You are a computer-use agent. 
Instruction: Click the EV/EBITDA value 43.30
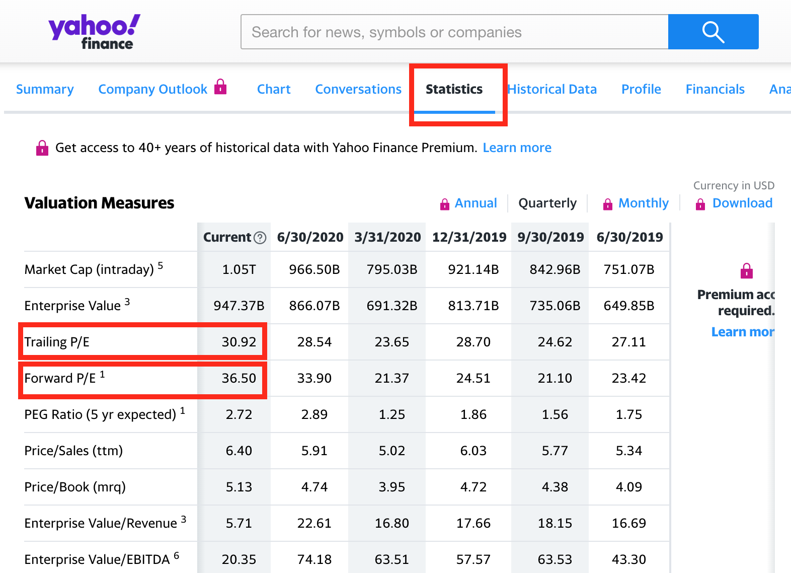pos(629,559)
